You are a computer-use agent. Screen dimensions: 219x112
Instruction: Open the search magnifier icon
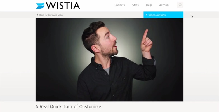pyautogui.click(x=180, y=5)
